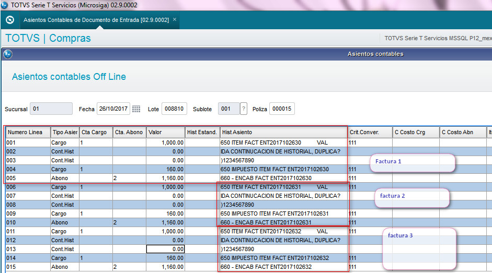The height and width of the screenshot is (273, 492).
Task: Click '650 IMPUESTO ITEM FACT ENT2017102632' cell
Action: (x=284, y=258)
